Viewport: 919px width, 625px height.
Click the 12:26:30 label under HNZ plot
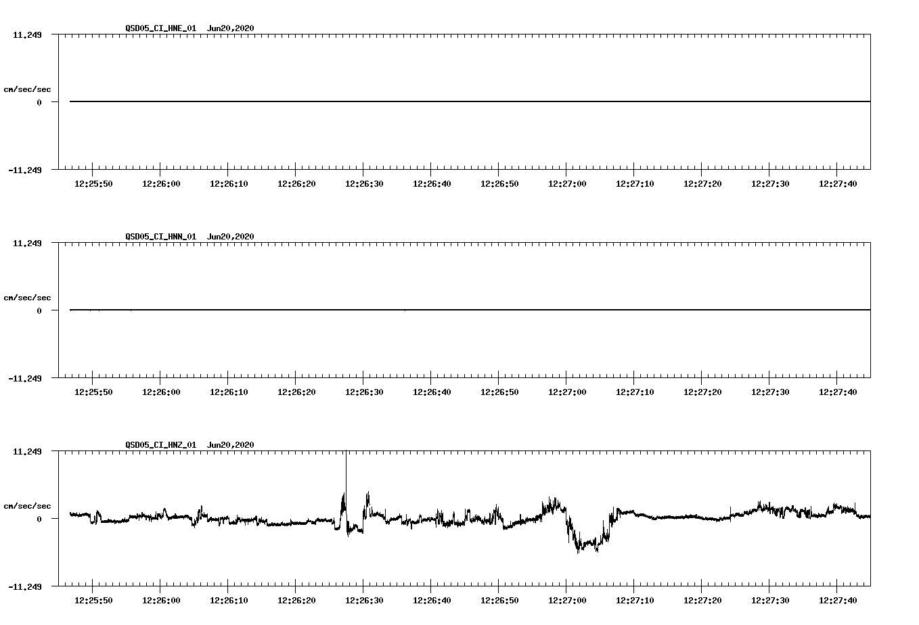pos(364,601)
